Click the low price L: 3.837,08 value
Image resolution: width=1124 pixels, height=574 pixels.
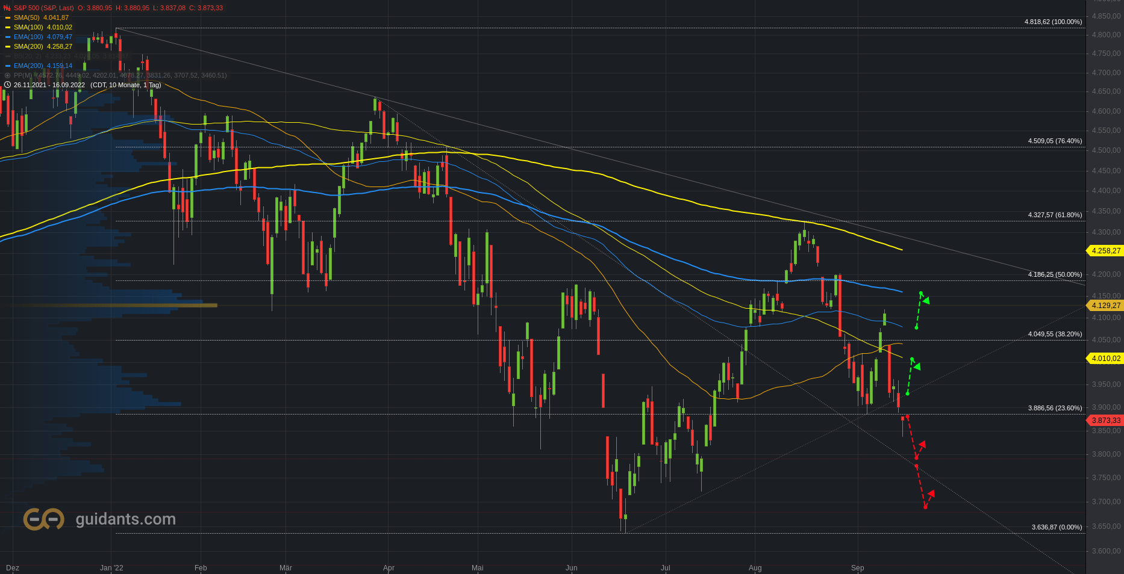[x=169, y=8]
